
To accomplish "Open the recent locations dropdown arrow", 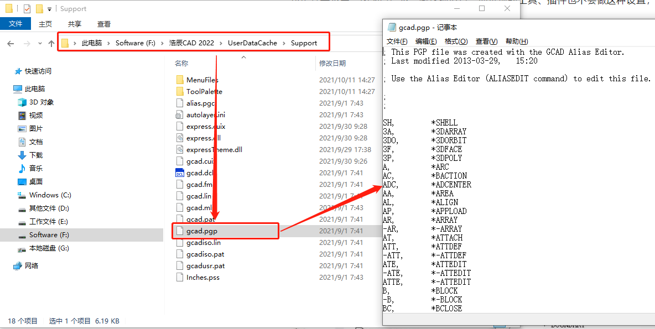I will pos(40,43).
